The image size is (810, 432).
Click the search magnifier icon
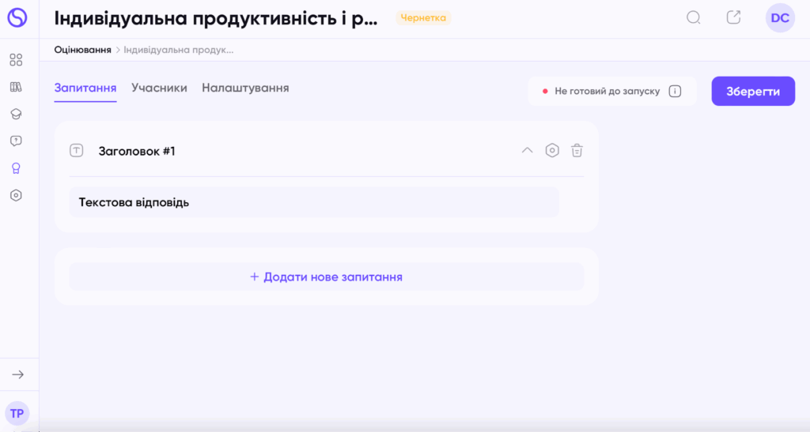click(x=694, y=17)
